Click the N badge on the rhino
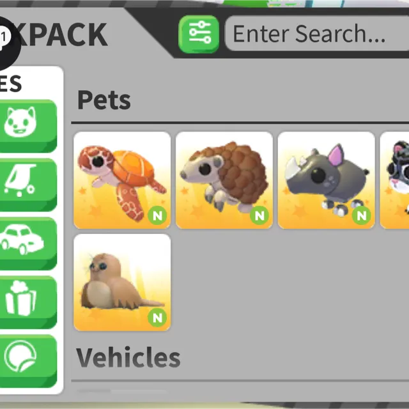 click(362, 215)
